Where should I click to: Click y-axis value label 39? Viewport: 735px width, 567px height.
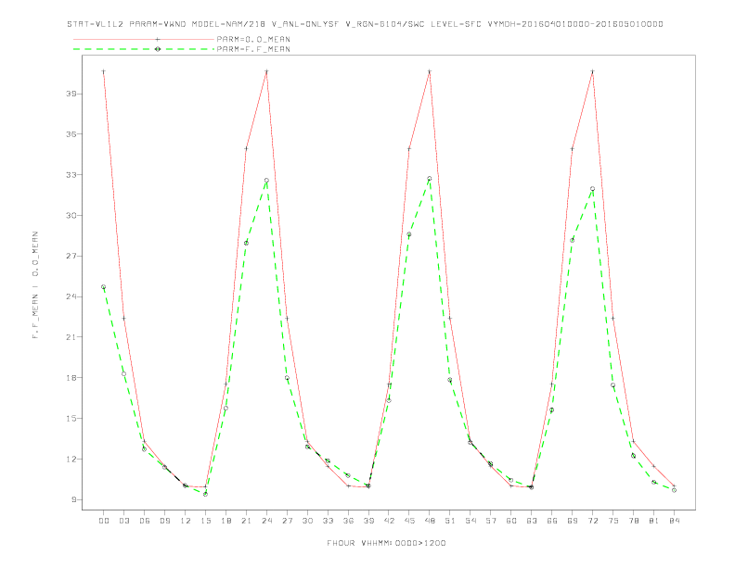click(x=71, y=94)
